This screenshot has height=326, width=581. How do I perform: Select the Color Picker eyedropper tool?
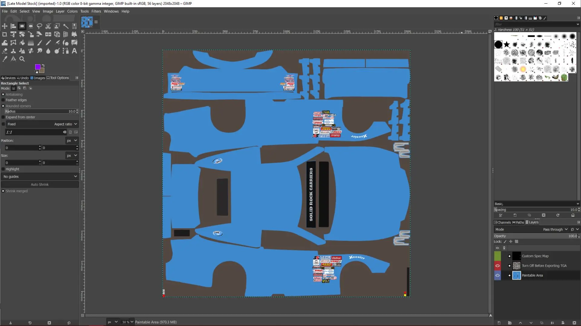(5, 59)
